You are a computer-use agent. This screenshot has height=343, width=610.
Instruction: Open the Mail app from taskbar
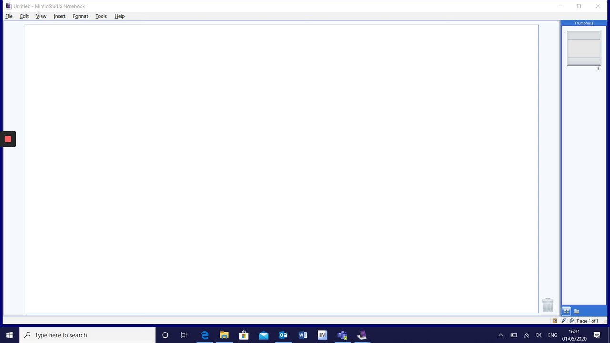pos(264,335)
